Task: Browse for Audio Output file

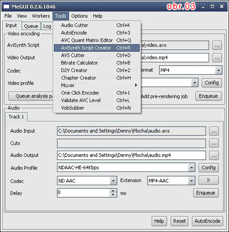Action: click(214, 156)
